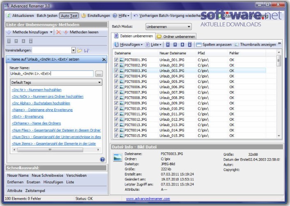The width and height of the screenshot is (290, 206).
Task: Open the Batch Modus dropdown
Action: pyautogui.click(x=168, y=27)
